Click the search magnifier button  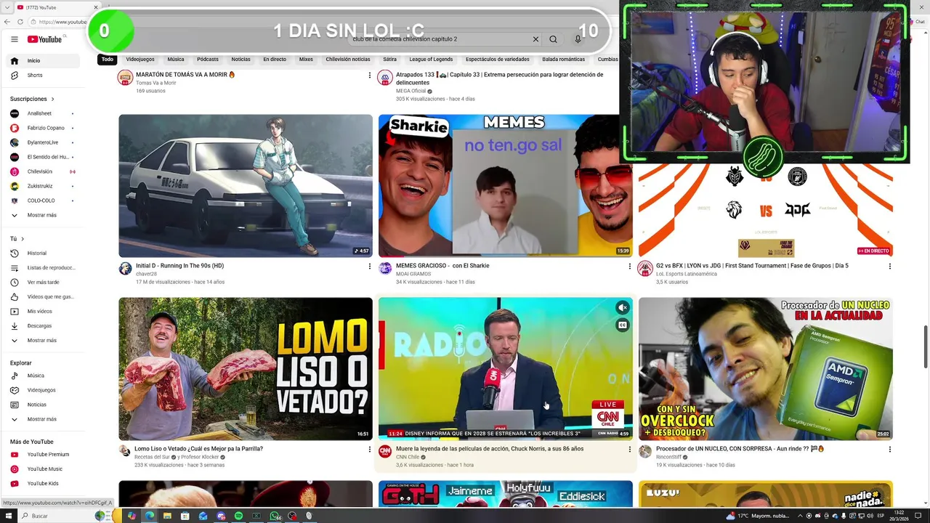coord(553,39)
